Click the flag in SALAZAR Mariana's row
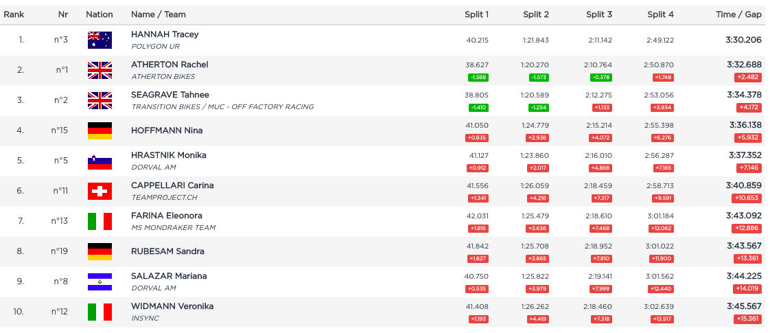770x333 pixels. [x=100, y=282]
